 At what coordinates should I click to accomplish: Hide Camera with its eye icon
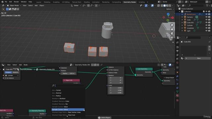(206, 17)
